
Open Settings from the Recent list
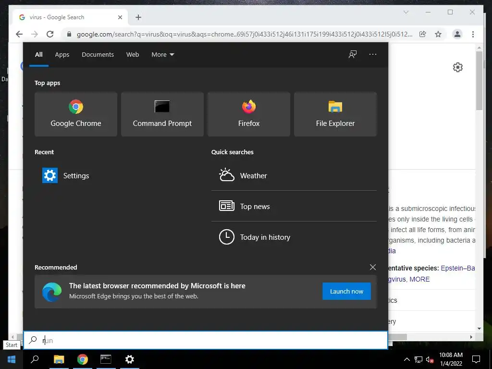coord(66,176)
